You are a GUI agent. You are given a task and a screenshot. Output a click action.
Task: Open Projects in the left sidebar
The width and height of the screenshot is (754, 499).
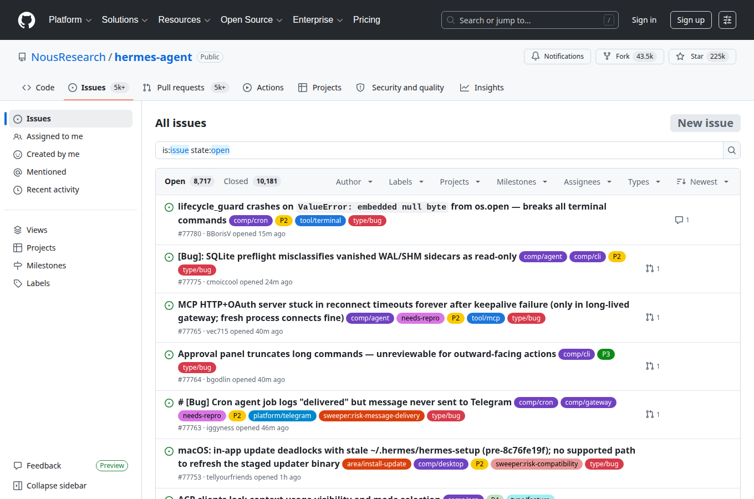pos(70,248)
